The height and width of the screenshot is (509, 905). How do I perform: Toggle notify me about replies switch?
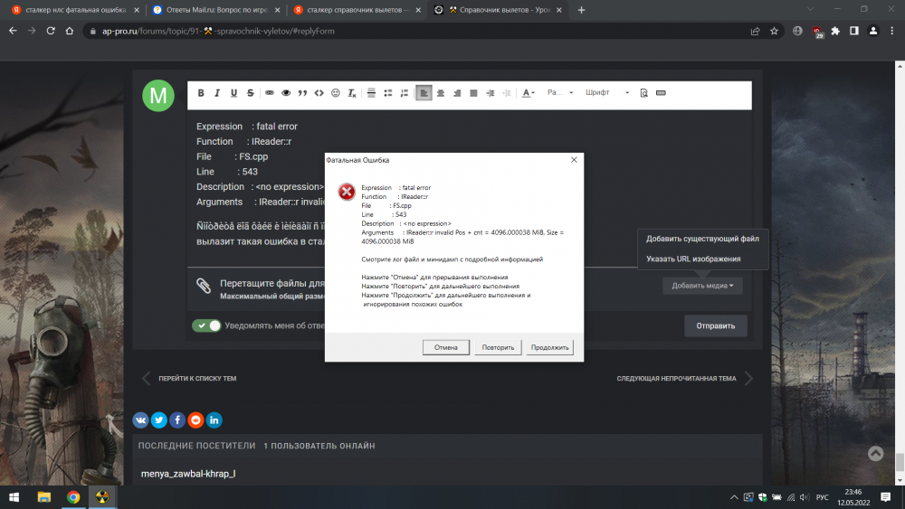[x=206, y=325]
